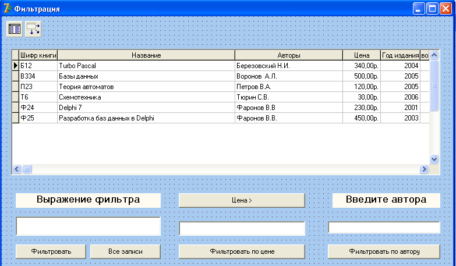Click the year cell '2004'
This screenshot has width=456, height=266.
(401, 66)
